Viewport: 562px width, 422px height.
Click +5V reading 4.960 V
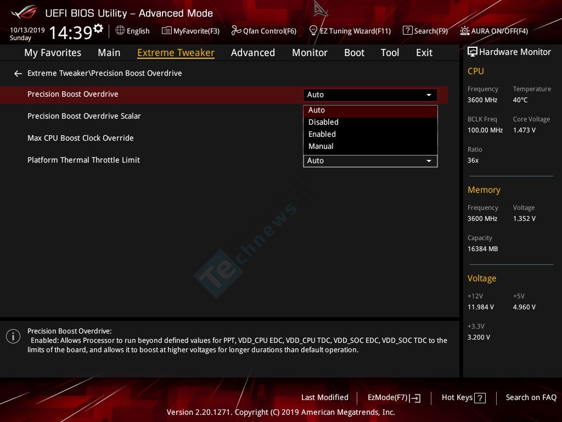[x=524, y=307]
